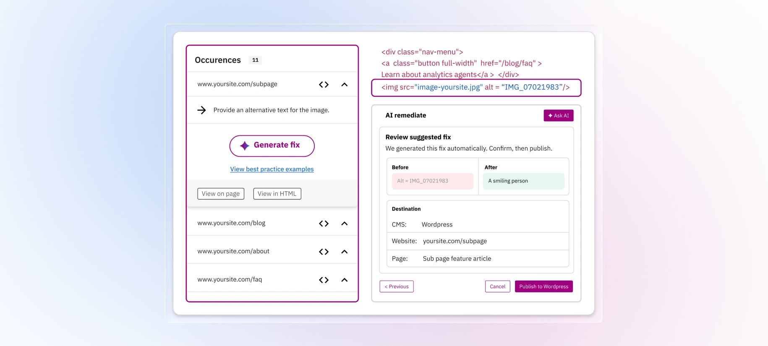Click the Generate fix button

click(272, 146)
